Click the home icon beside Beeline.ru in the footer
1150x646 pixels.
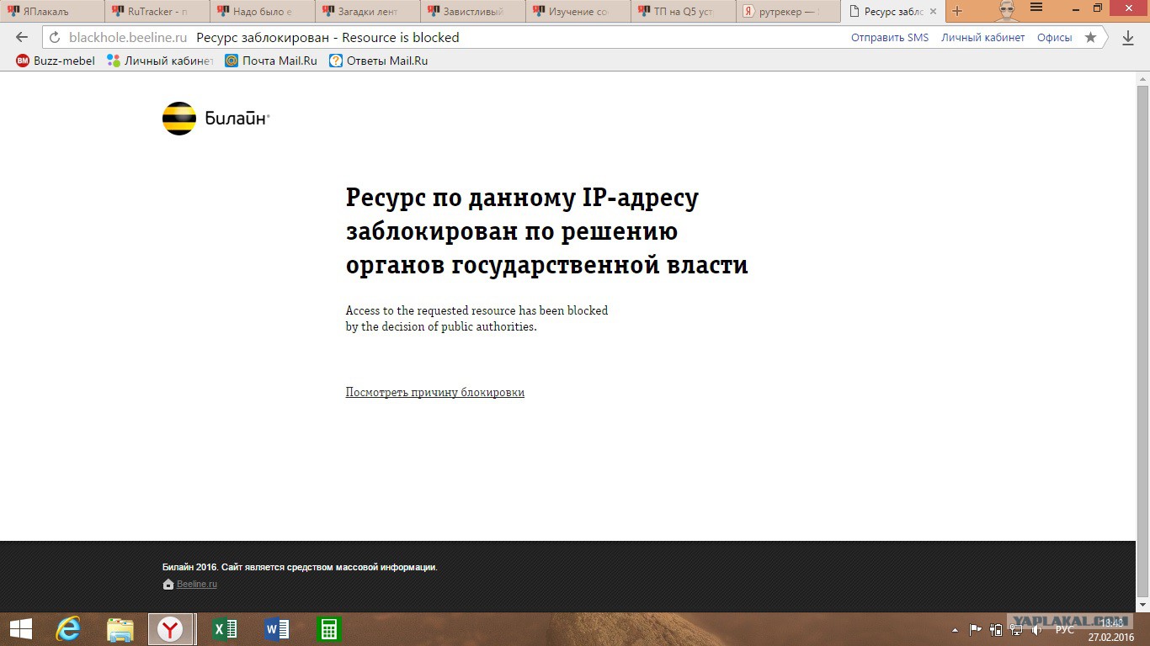point(168,584)
